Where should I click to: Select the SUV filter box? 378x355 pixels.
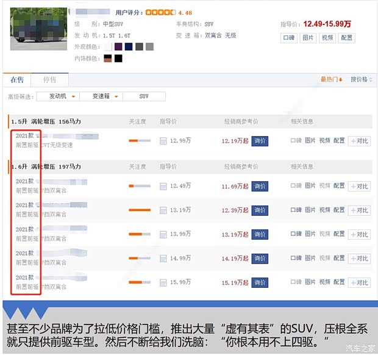coord(144,96)
